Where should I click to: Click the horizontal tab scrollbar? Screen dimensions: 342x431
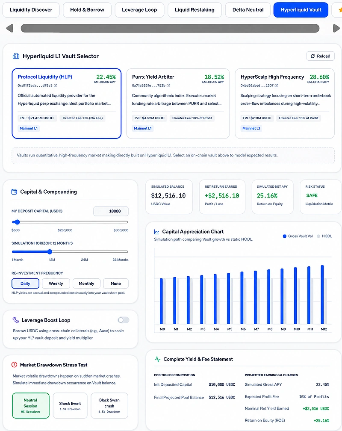[170, 28]
